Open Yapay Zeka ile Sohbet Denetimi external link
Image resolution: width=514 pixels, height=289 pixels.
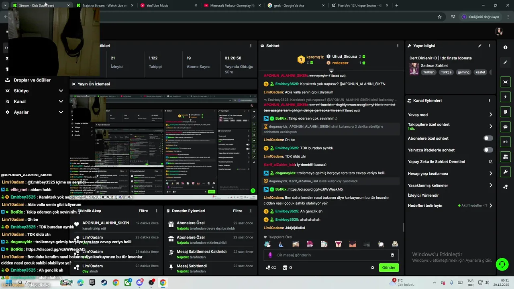point(491,162)
